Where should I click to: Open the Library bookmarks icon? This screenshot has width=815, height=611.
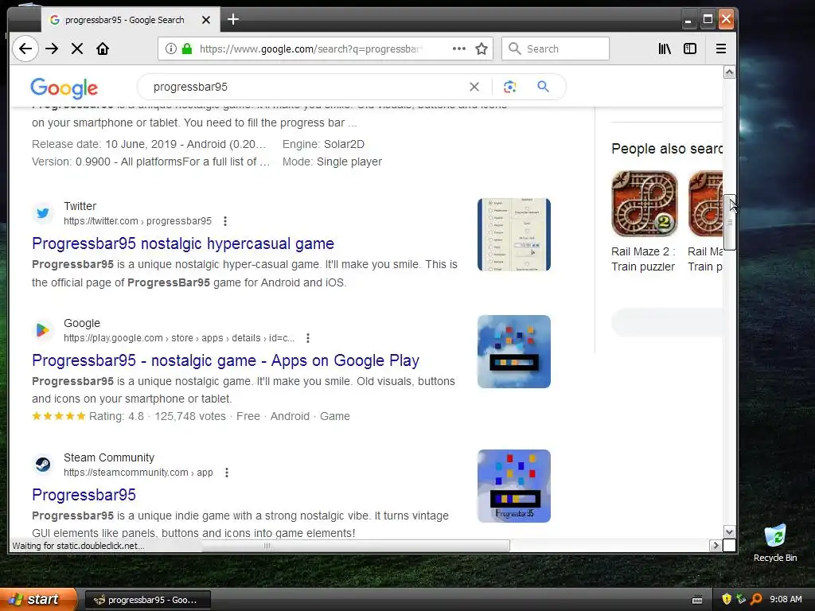click(665, 49)
